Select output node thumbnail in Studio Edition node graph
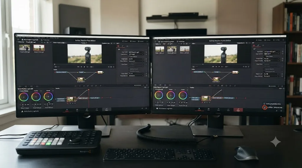 235,72
